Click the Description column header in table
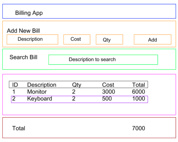Screen dimensions: 178x142 click(42, 85)
